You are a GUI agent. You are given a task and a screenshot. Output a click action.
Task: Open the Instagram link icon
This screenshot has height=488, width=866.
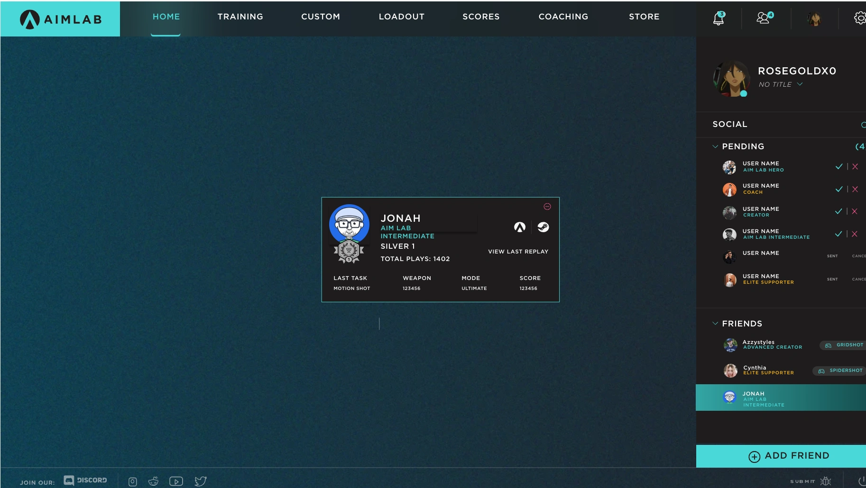(133, 481)
